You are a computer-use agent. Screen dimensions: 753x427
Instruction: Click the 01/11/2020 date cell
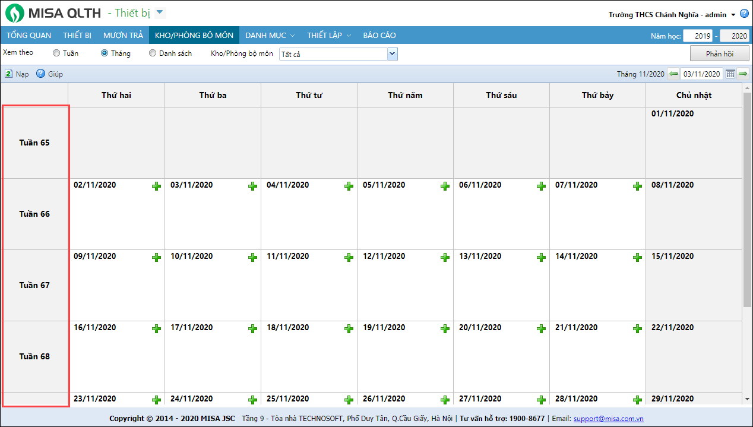694,143
